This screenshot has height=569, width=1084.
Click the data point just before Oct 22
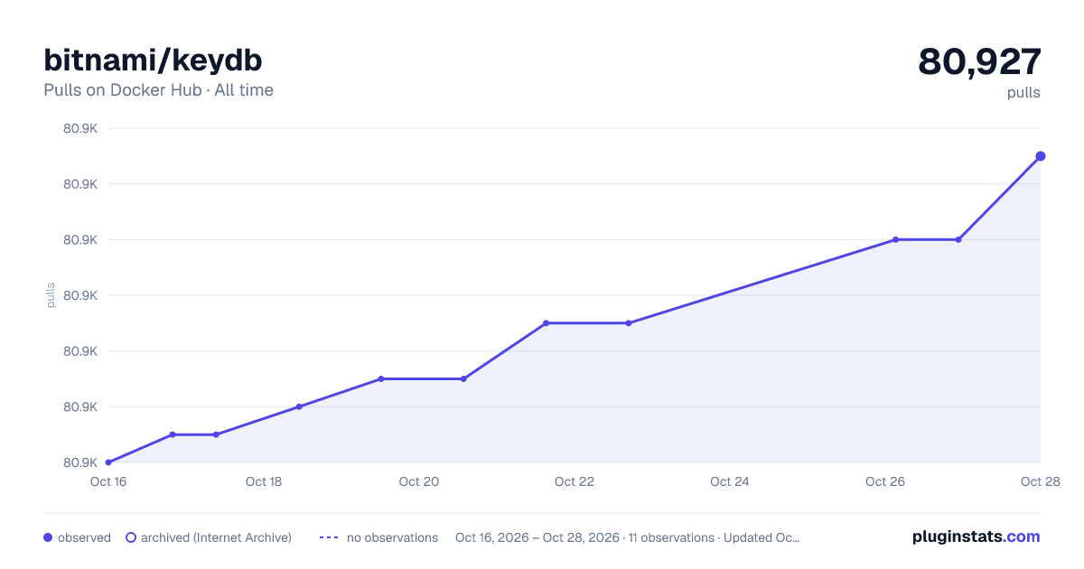click(x=546, y=323)
